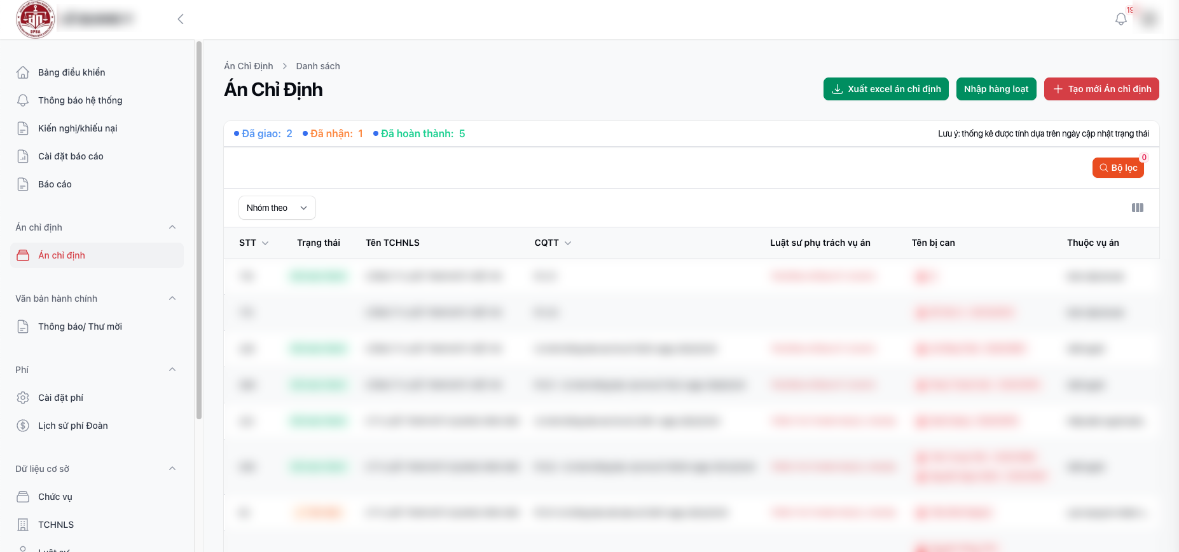Sort by STT column arrow

coord(265,243)
